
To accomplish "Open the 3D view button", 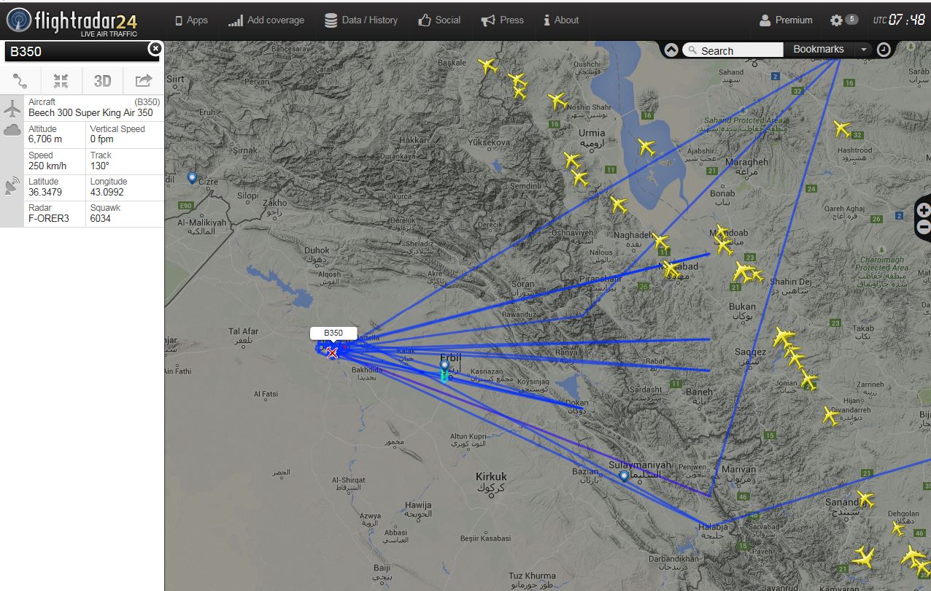I will [x=103, y=80].
